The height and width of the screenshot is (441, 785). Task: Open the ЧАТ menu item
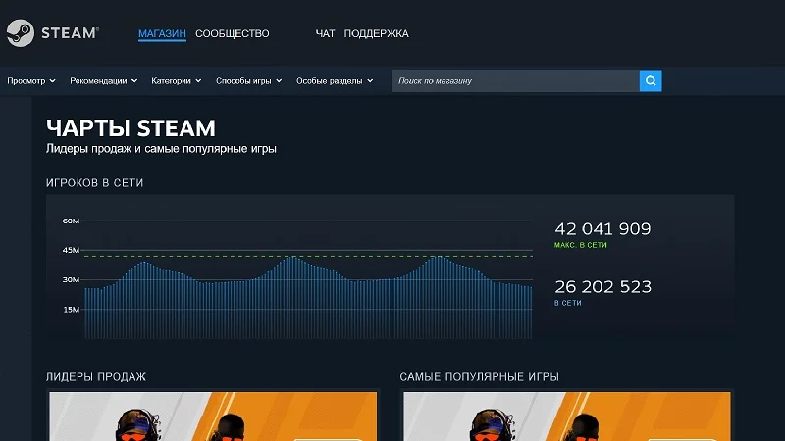click(325, 33)
